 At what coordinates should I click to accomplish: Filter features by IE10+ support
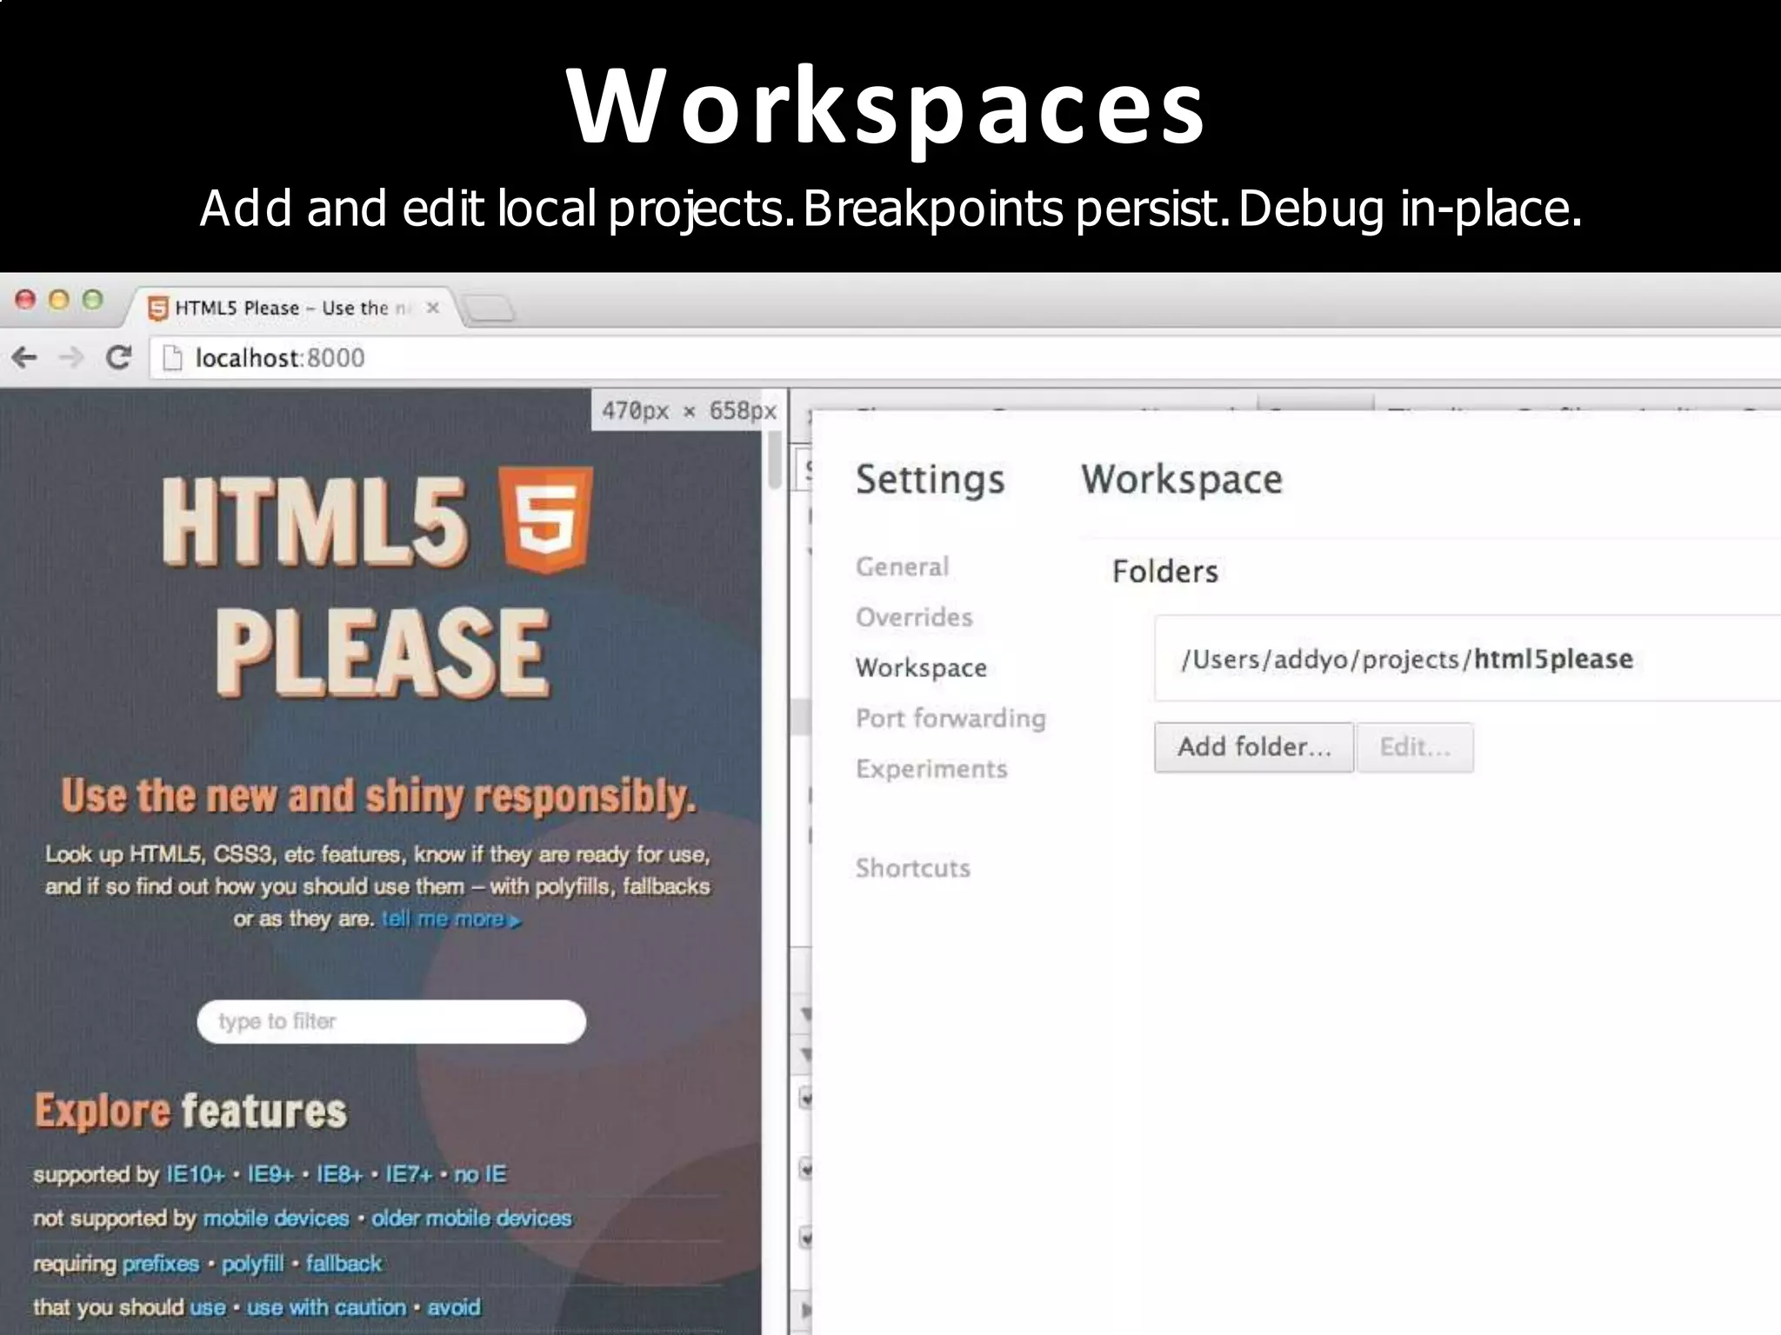coord(195,1175)
